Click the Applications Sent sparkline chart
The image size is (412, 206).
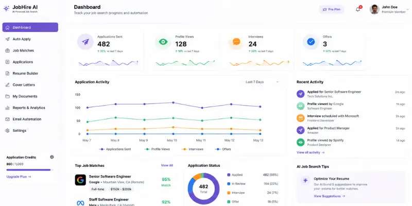point(108,63)
